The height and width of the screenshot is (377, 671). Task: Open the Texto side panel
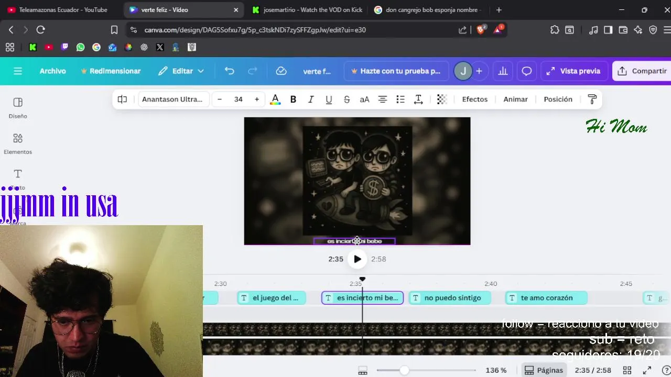click(18, 178)
